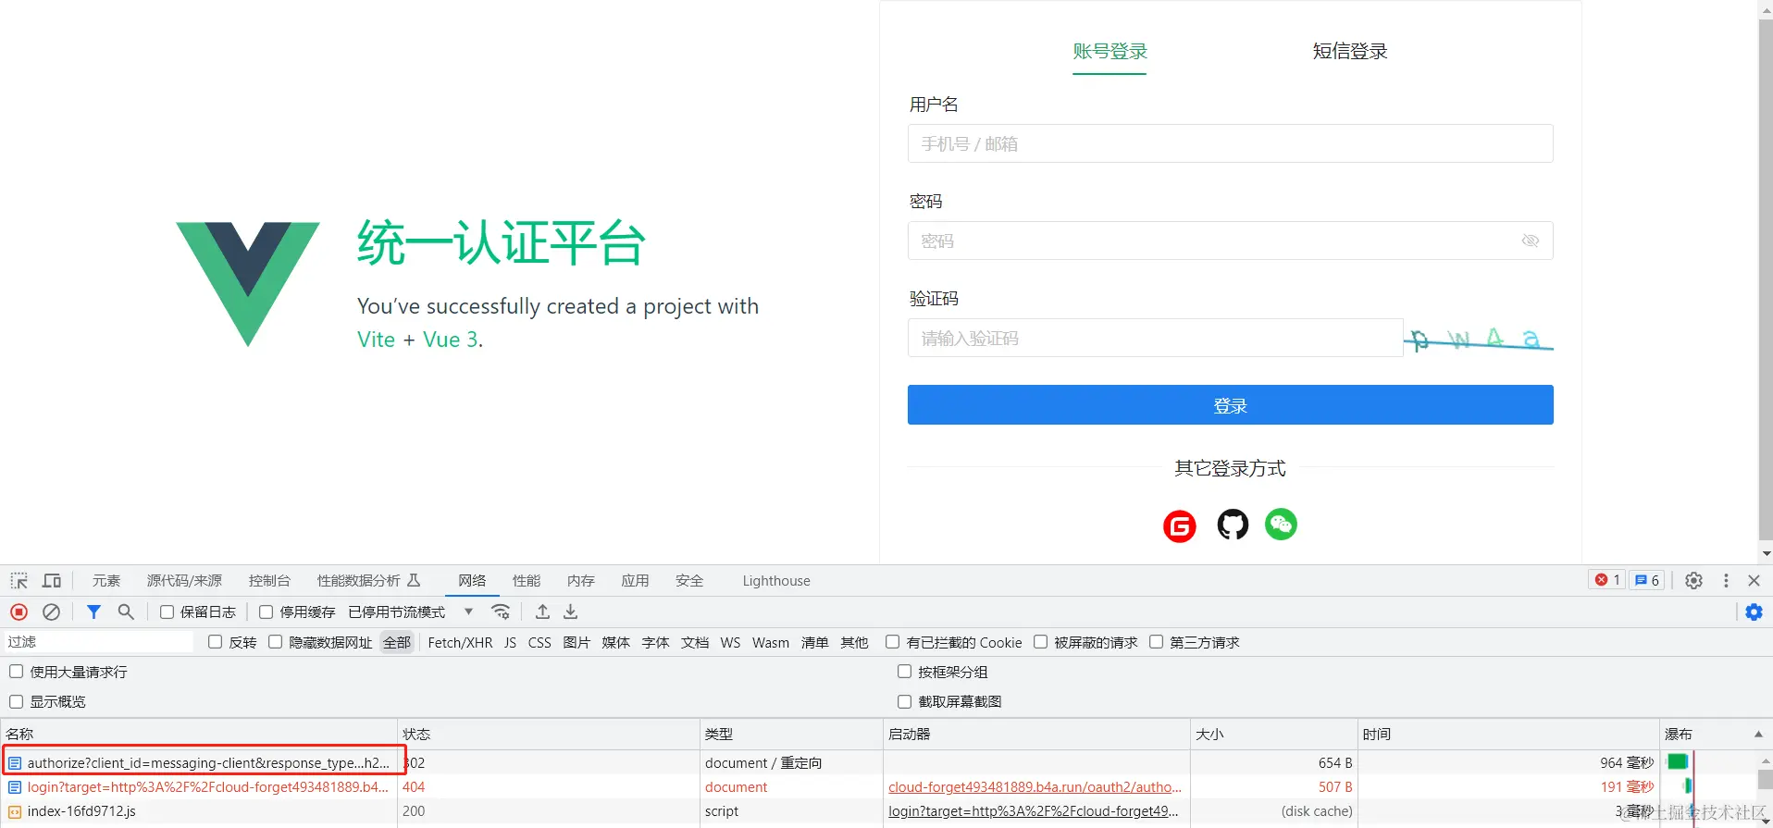Open the Lighthouse tab
The height and width of the screenshot is (828, 1773).
click(x=776, y=581)
